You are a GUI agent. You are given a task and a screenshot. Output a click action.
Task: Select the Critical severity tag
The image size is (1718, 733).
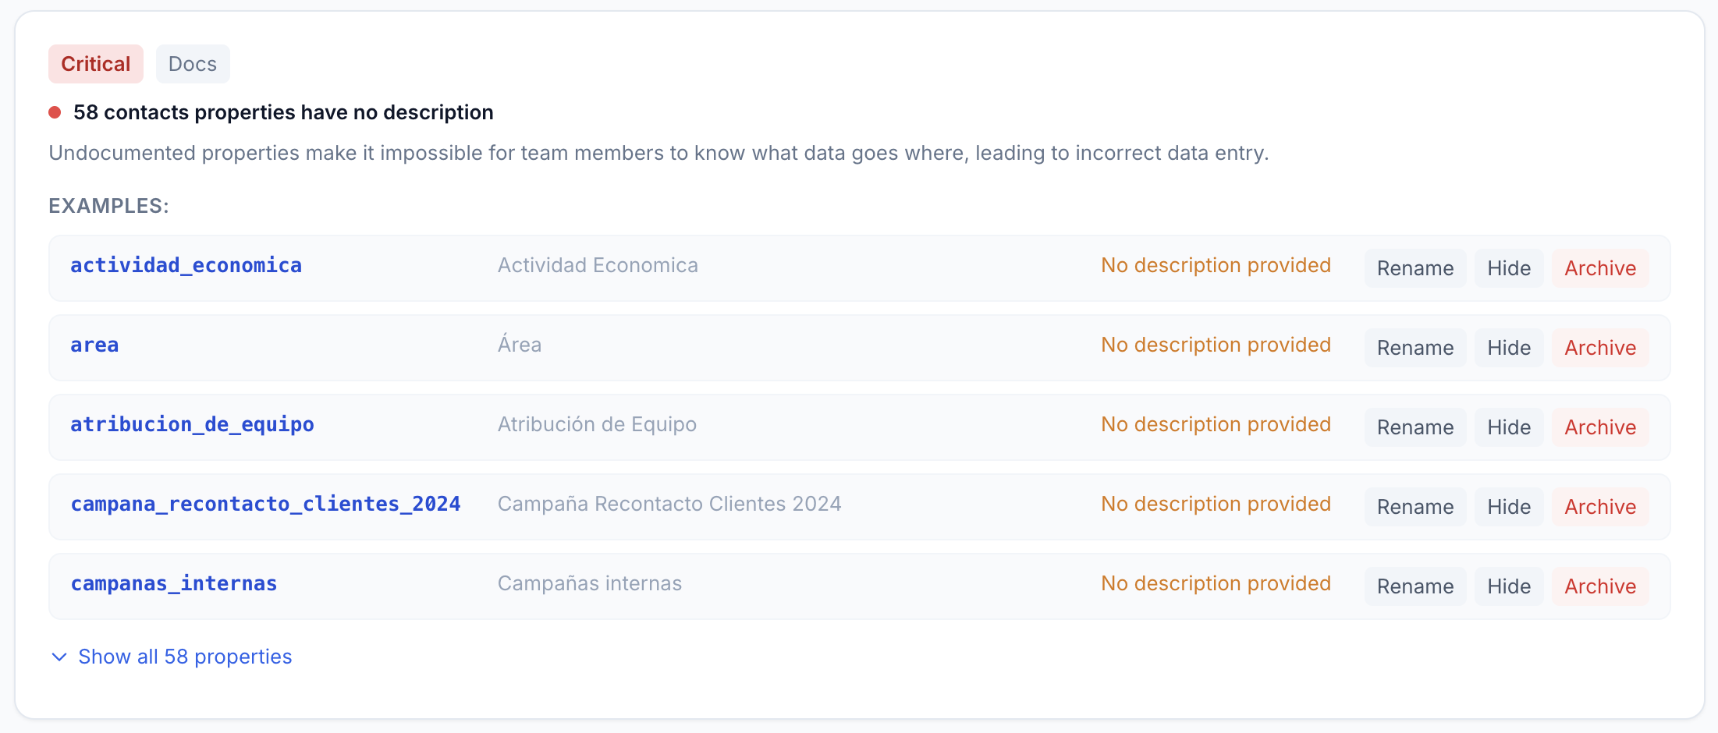click(x=96, y=64)
